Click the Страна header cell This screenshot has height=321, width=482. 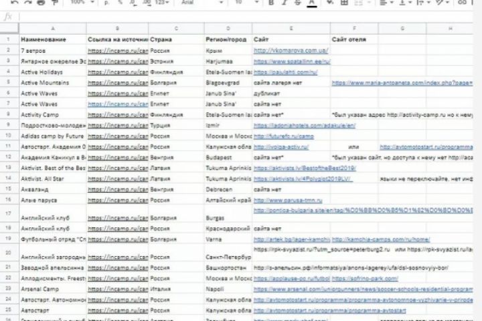click(x=177, y=39)
